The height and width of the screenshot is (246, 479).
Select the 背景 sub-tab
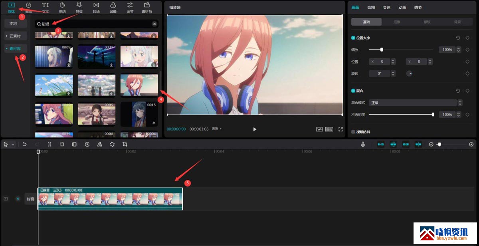(x=457, y=22)
